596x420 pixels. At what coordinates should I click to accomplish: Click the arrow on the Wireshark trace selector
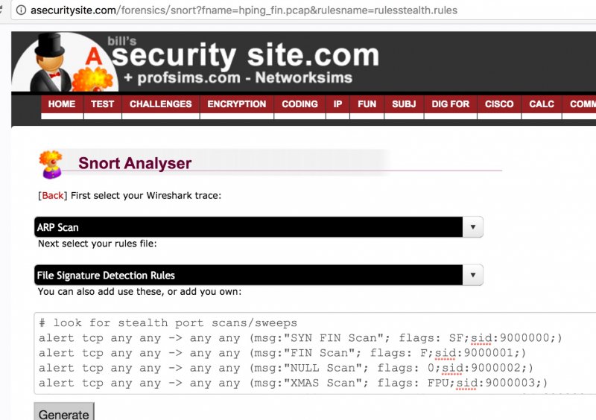pos(473,227)
